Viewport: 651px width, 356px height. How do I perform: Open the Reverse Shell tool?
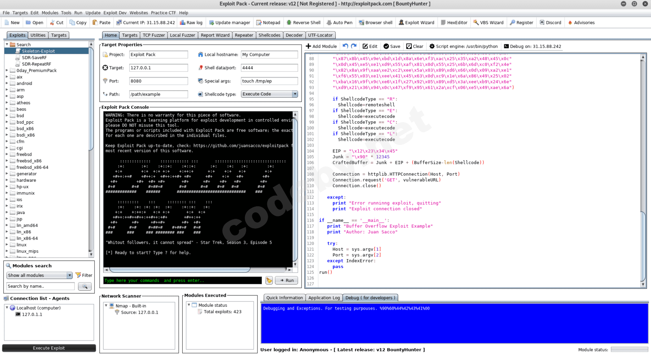[x=303, y=23]
